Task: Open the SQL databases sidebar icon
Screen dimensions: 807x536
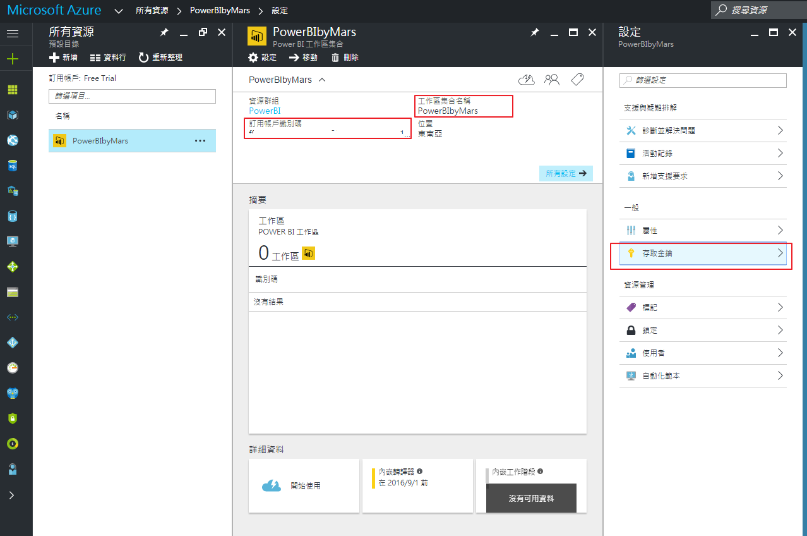Action: (13, 166)
